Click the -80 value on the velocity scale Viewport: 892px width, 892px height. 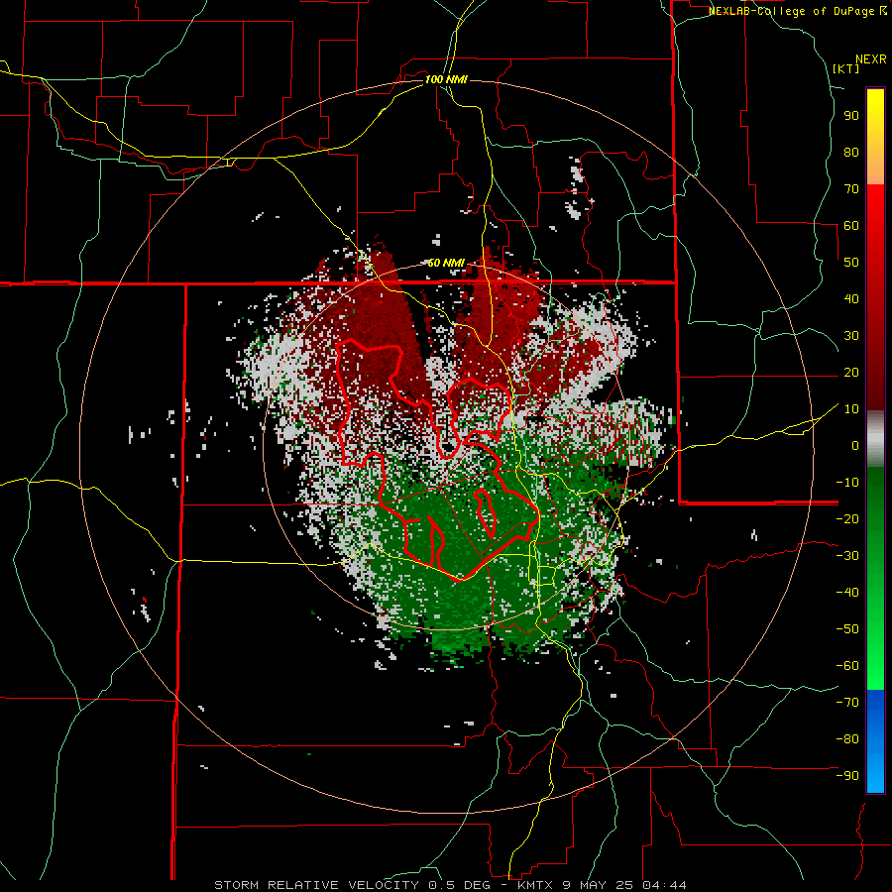pos(847,739)
